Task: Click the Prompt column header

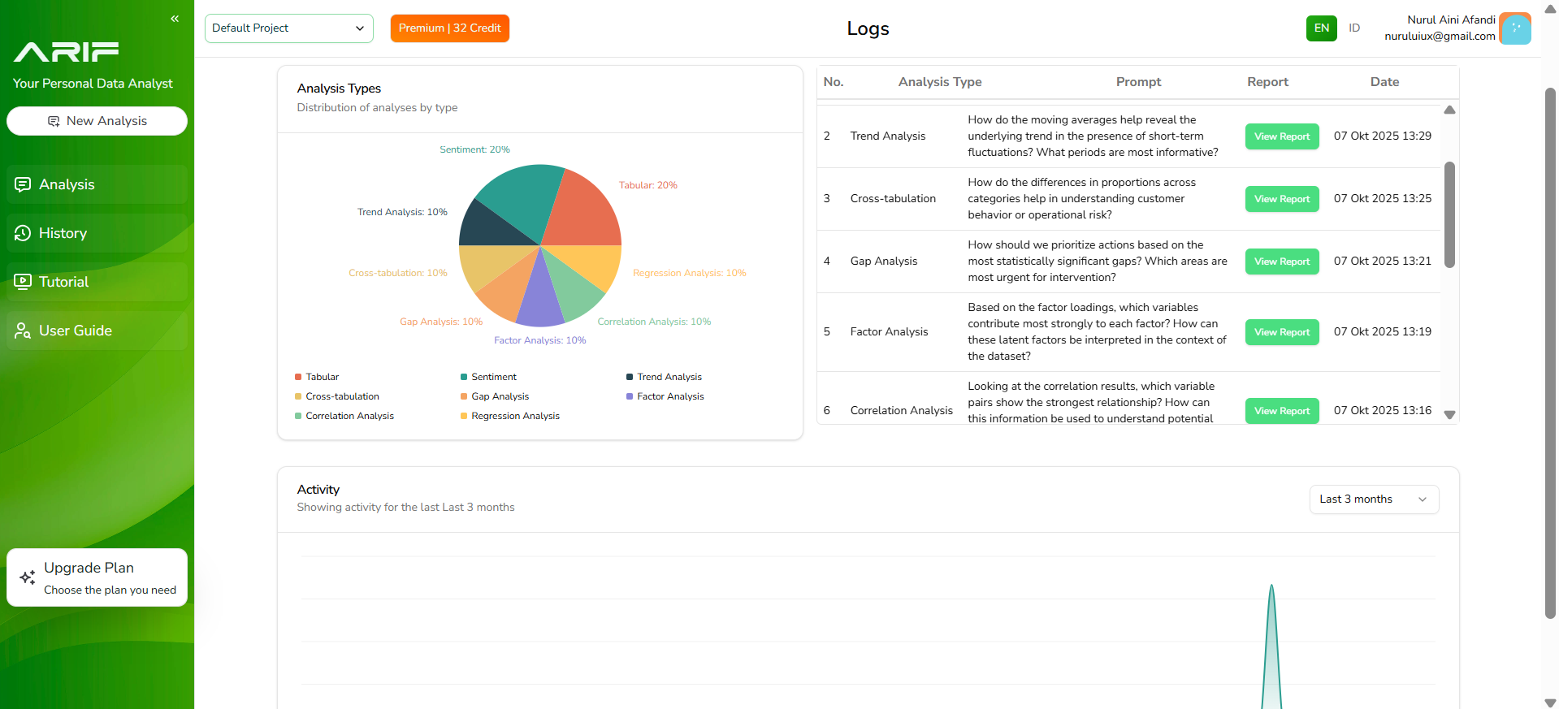Action: (1138, 82)
